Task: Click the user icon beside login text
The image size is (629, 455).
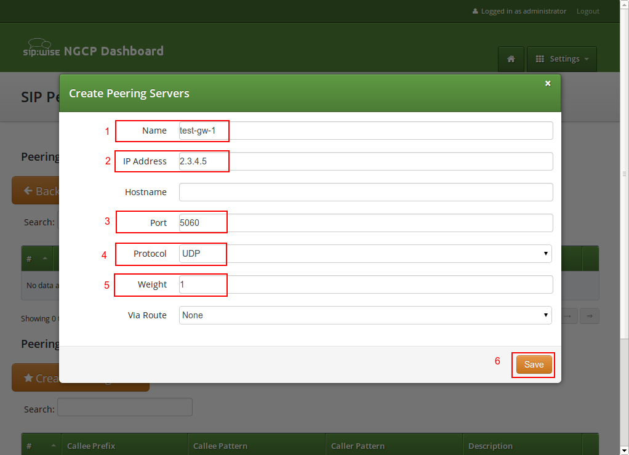Action: pyautogui.click(x=475, y=11)
